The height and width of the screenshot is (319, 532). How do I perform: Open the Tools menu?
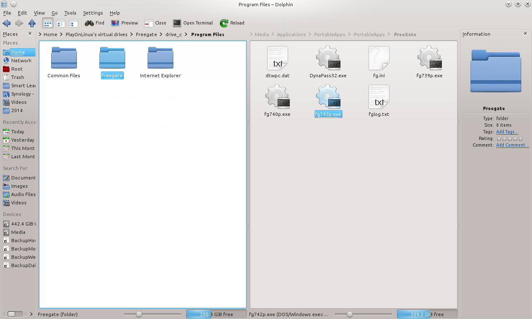point(70,13)
